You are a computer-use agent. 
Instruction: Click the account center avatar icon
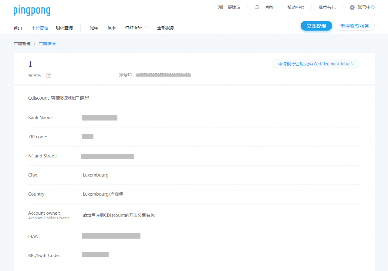[352, 8]
